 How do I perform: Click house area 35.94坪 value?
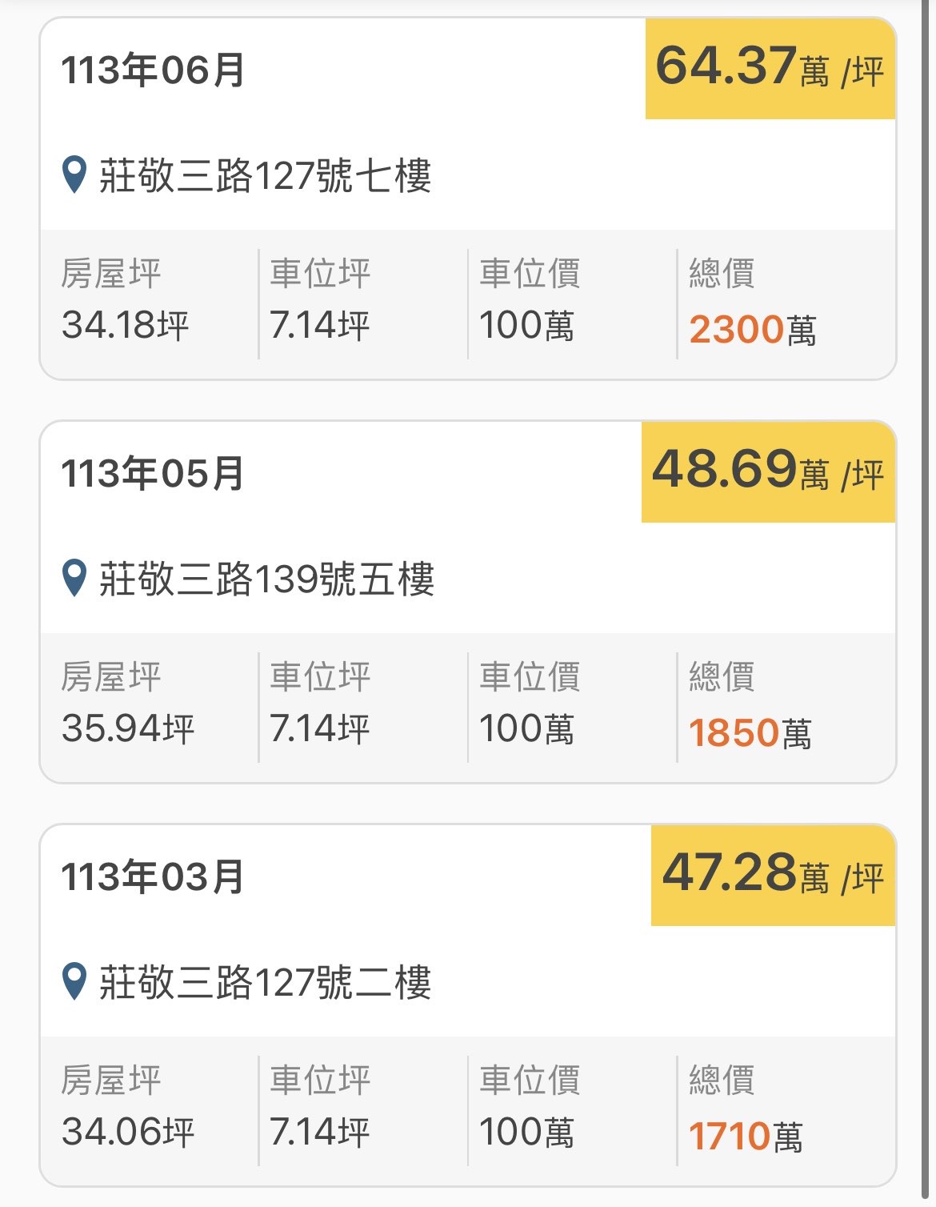pyautogui.click(x=128, y=728)
